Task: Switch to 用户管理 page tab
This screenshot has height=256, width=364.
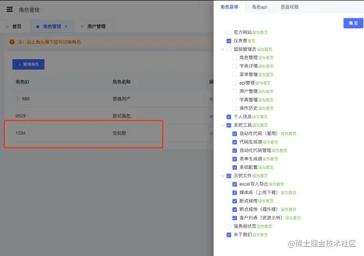Action: tap(96, 26)
